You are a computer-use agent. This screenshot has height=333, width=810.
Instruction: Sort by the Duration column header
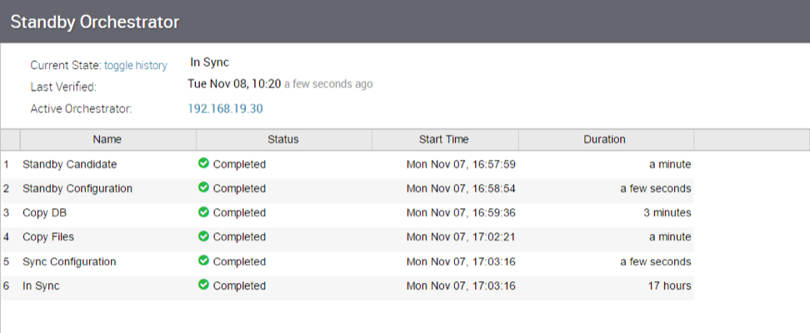click(x=604, y=139)
